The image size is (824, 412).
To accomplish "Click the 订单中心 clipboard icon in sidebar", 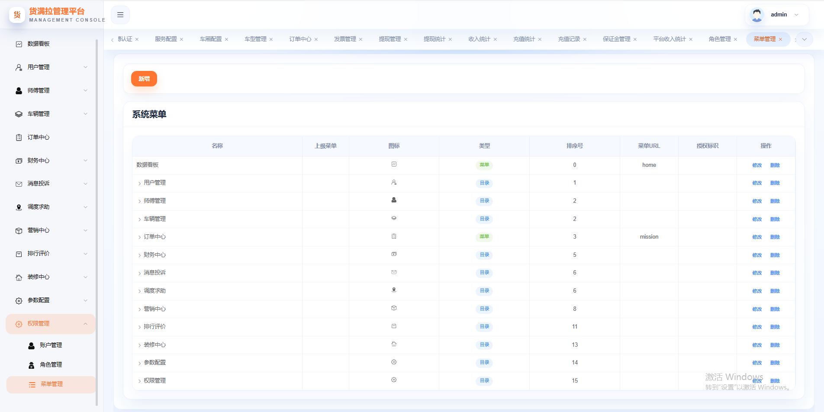I will 19,137.
